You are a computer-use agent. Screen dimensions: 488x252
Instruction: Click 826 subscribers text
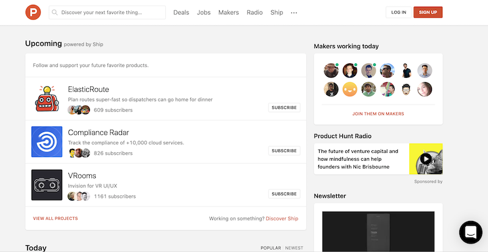[113, 153]
